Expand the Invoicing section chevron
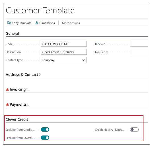Screen dimensions: 152x147 point(27,89)
